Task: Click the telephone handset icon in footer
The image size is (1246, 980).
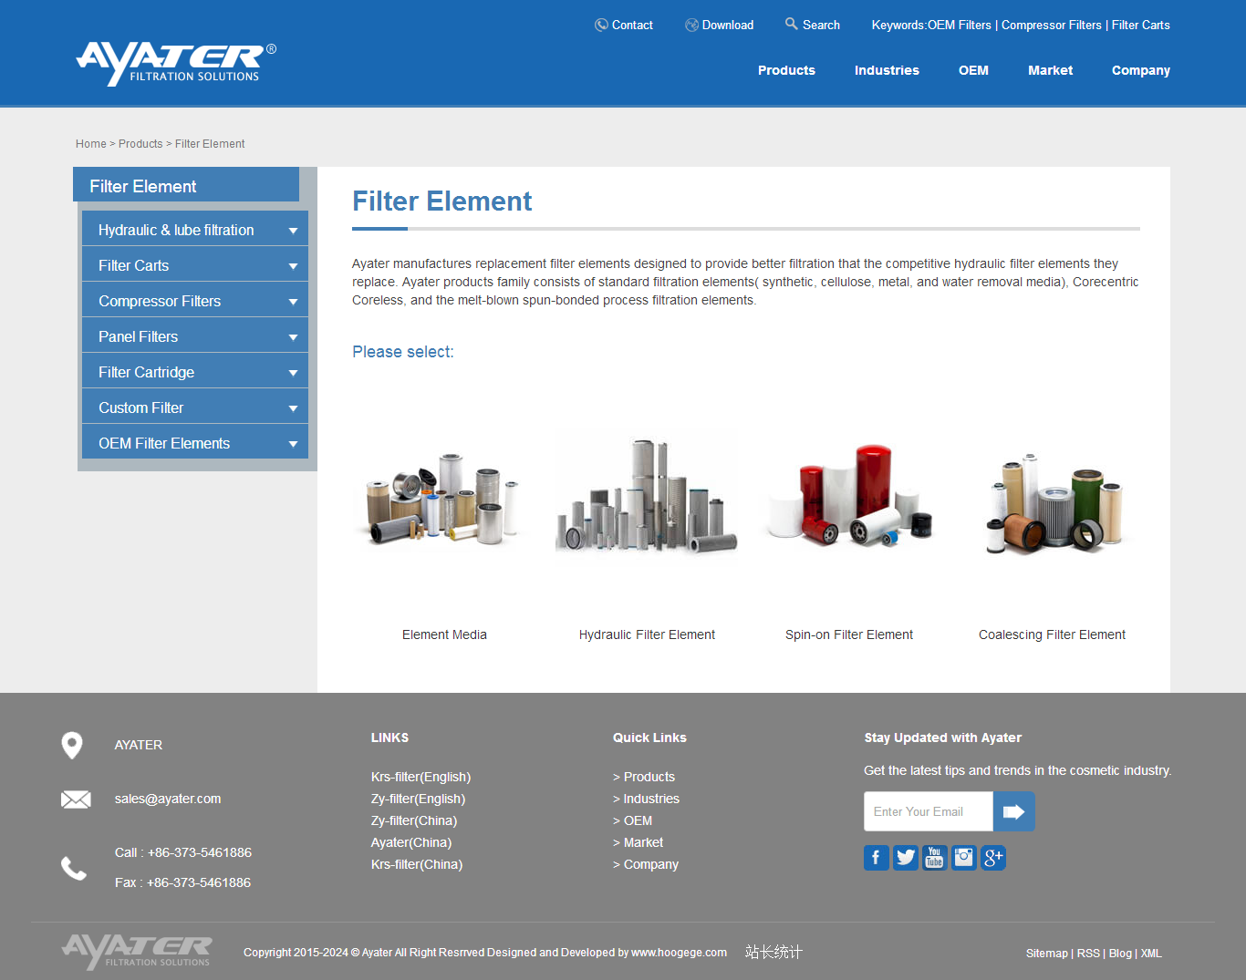Action: (x=74, y=868)
